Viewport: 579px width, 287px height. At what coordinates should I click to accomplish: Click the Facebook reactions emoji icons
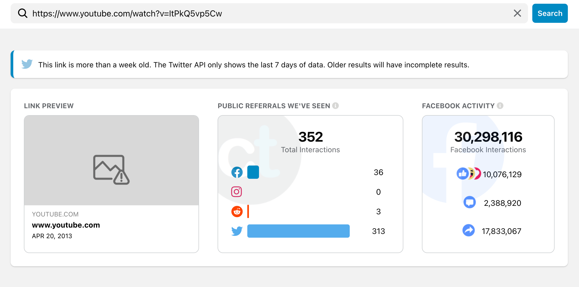click(x=468, y=174)
